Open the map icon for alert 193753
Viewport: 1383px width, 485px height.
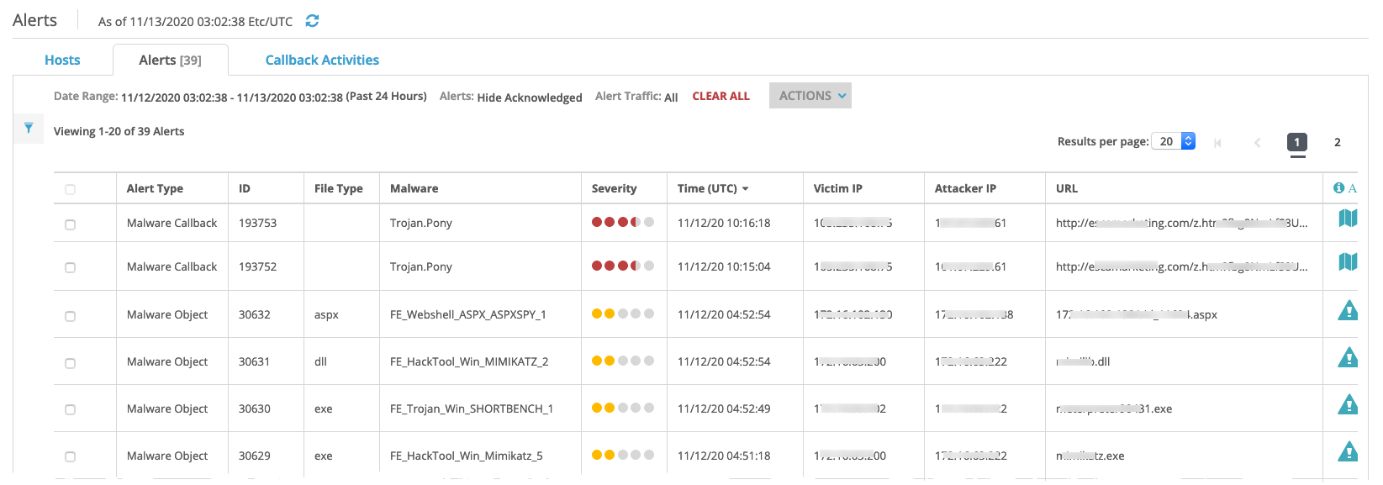coord(1348,219)
